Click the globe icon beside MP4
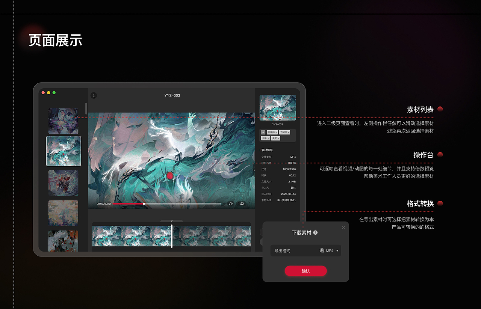 (x=322, y=250)
